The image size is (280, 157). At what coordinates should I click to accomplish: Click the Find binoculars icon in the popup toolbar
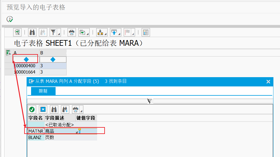click(54, 109)
